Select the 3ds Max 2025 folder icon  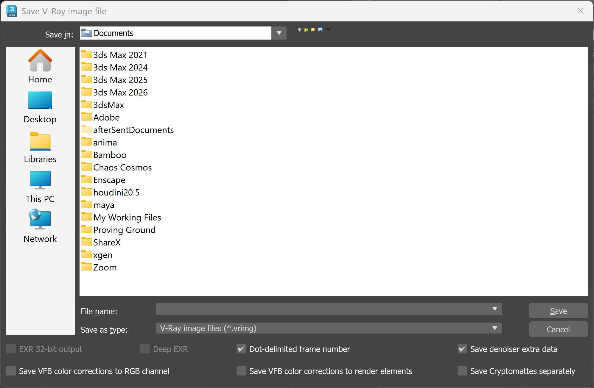pos(87,79)
